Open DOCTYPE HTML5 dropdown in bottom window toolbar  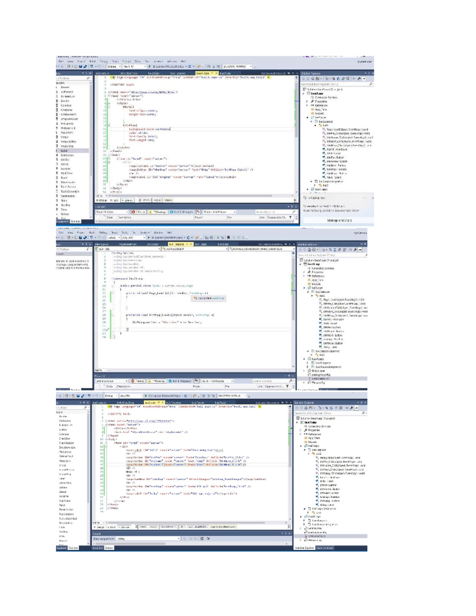click(x=233, y=395)
